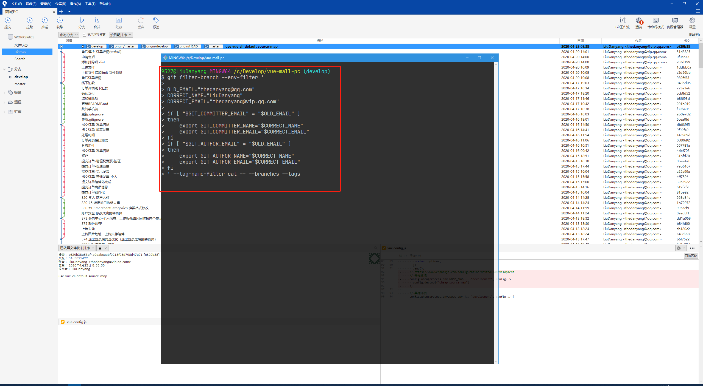This screenshot has width=703, height=386.
Task: Open the 仓库(R) menu
Action: click(x=60, y=4)
